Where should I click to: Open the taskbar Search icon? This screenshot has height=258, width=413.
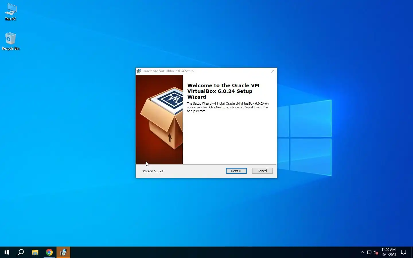click(21, 252)
